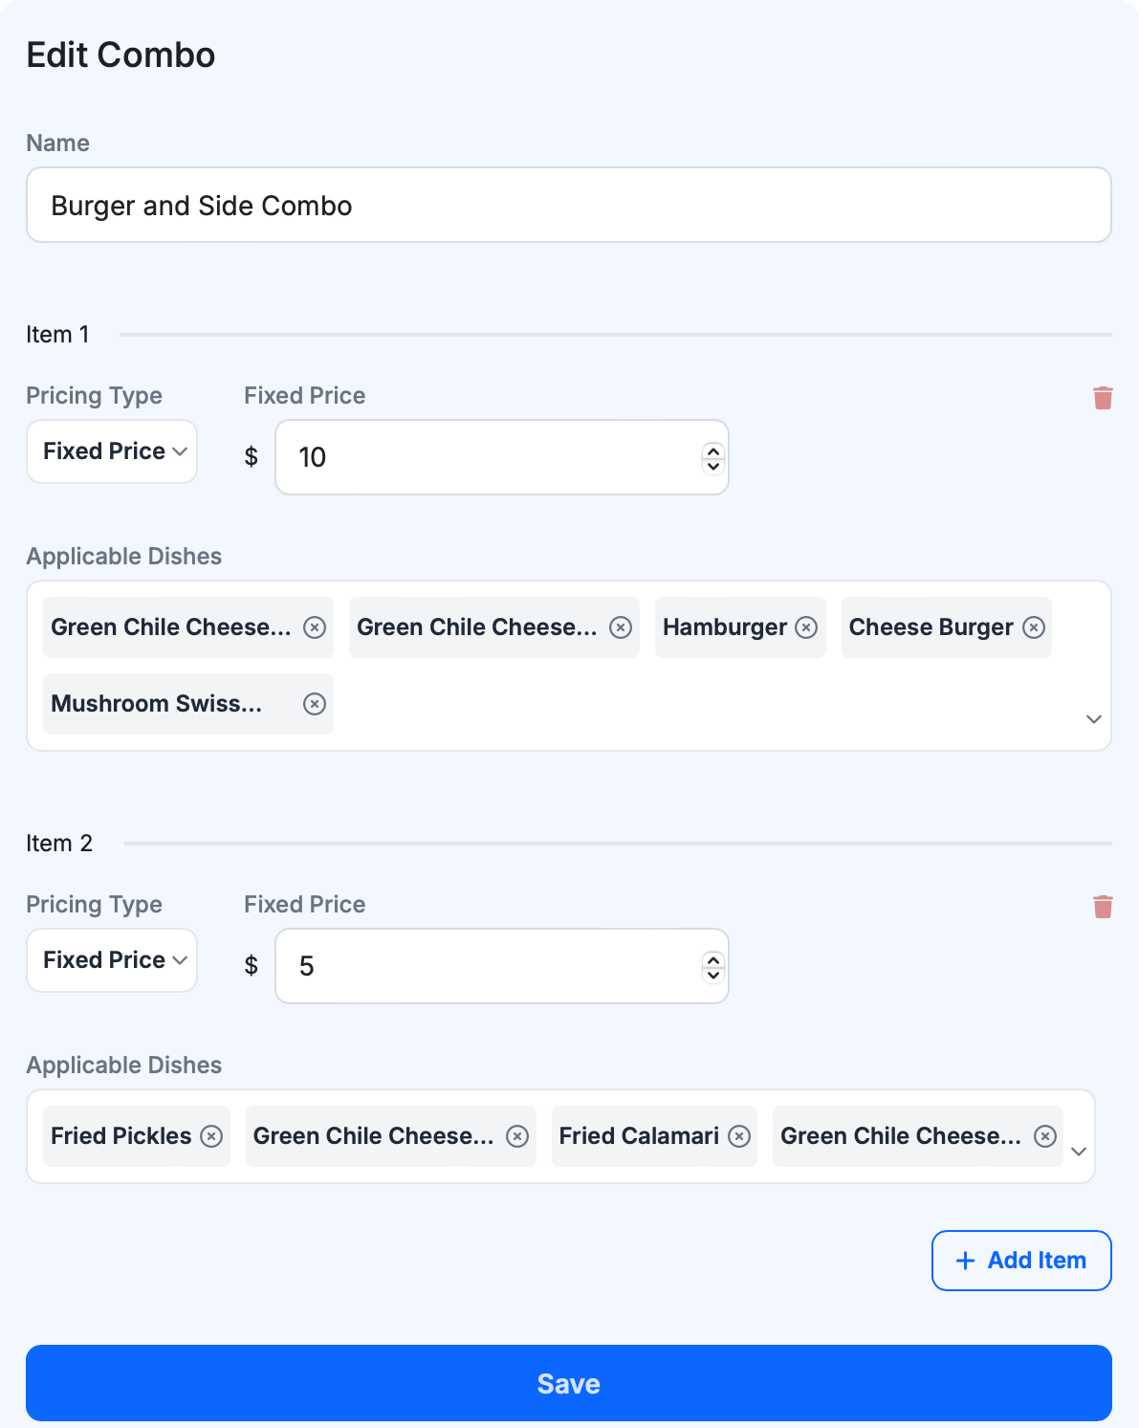
Task: Expand Item 1 Applicable Dishes list chevron
Action: tap(1094, 719)
